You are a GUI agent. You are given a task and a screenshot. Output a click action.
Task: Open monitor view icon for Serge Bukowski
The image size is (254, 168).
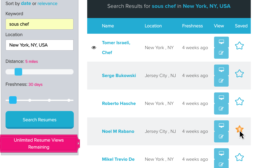[221, 70]
